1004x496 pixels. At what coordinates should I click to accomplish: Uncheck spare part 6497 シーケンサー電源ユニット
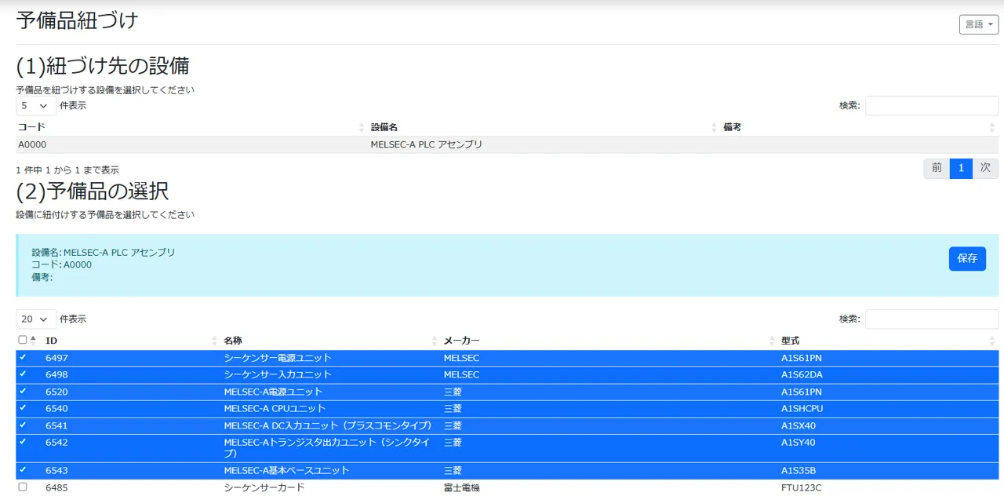pyautogui.click(x=23, y=357)
